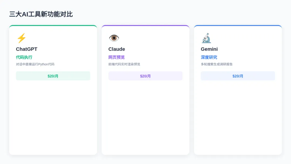Click the green $20/月 price button
The width and height of the screenshot is (291, 164).
pyautogui.click(x=53, y=76)
